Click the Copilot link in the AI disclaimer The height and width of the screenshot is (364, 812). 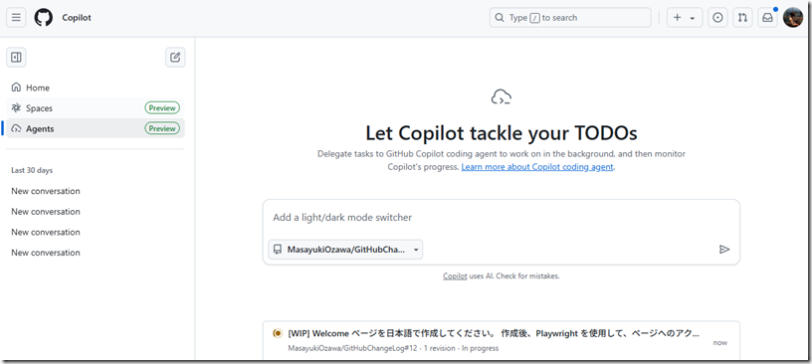click(x=455, y=275)
